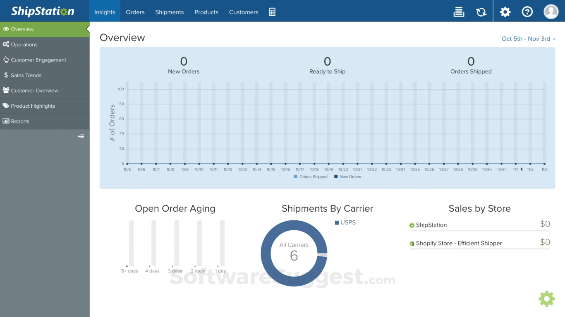
Task: Open the help icon
Action: [527, 12]
